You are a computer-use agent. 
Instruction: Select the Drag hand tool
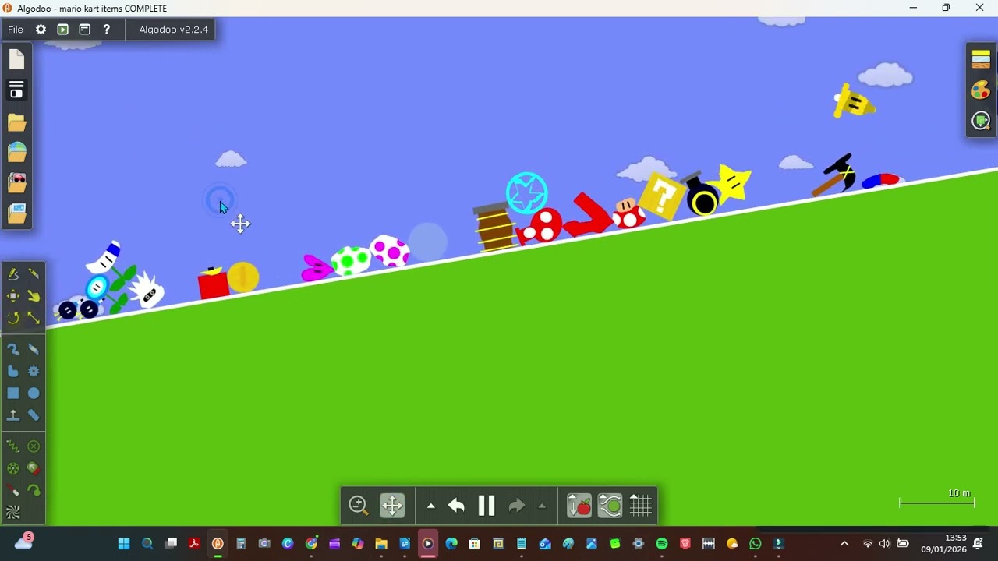pyautogui.click(x=34, y=296)
